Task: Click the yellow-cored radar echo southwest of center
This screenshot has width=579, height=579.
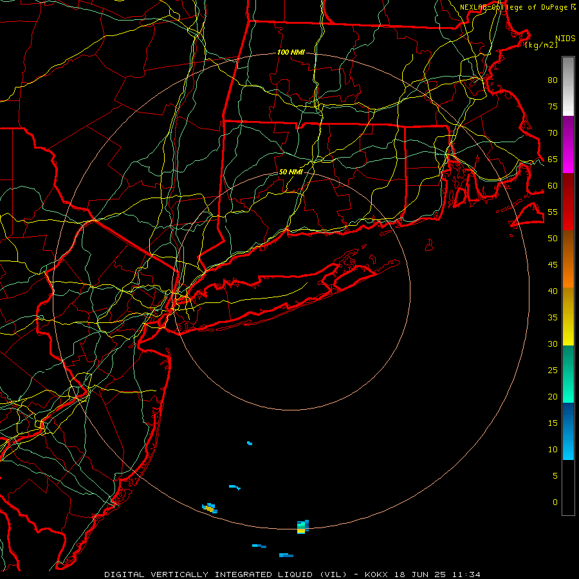Action: point(210,508)
